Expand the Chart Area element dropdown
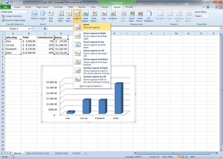This screenshot has width=223, height=159. [27, 12]
